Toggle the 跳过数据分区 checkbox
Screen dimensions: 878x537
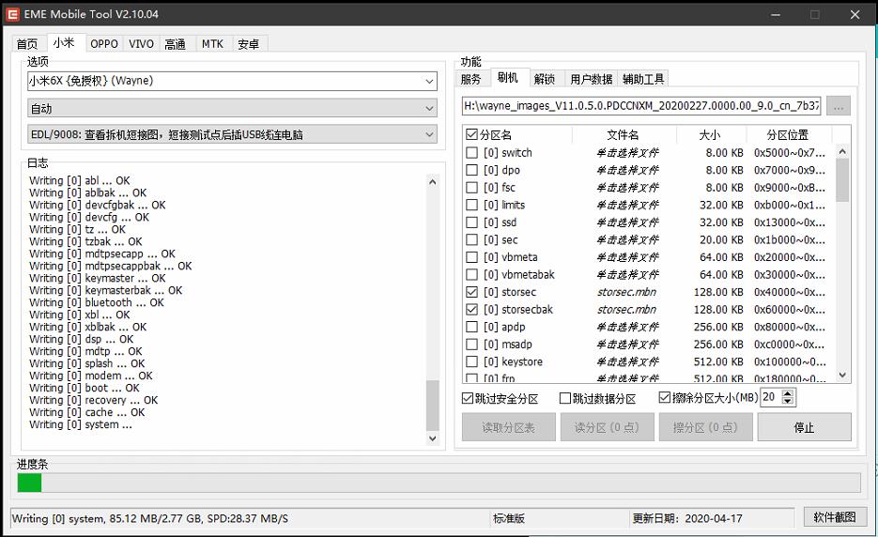coord(565,398)
